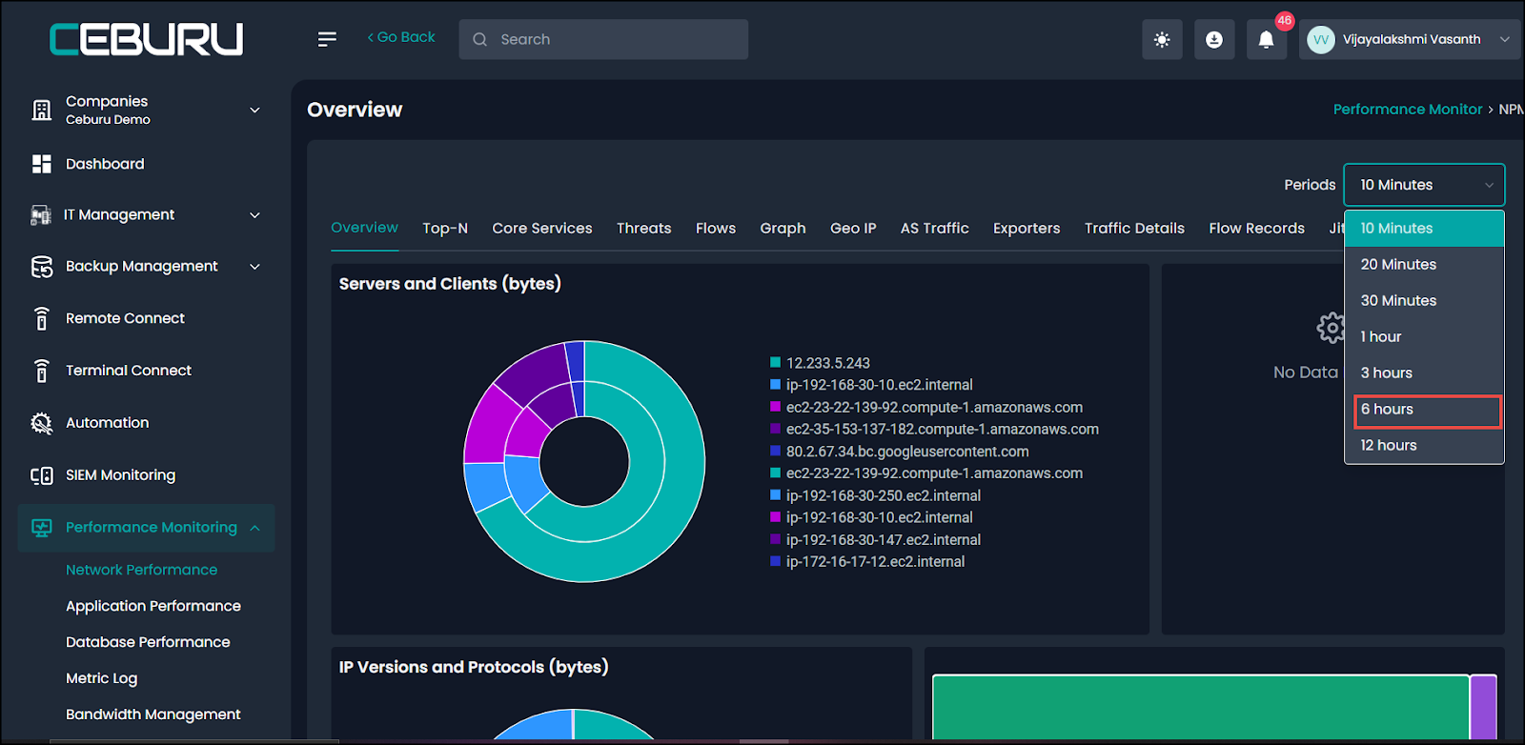Open the Traffic Details tab
1525x745 pixels.
pyautogui.click(x=1134, y=229)
